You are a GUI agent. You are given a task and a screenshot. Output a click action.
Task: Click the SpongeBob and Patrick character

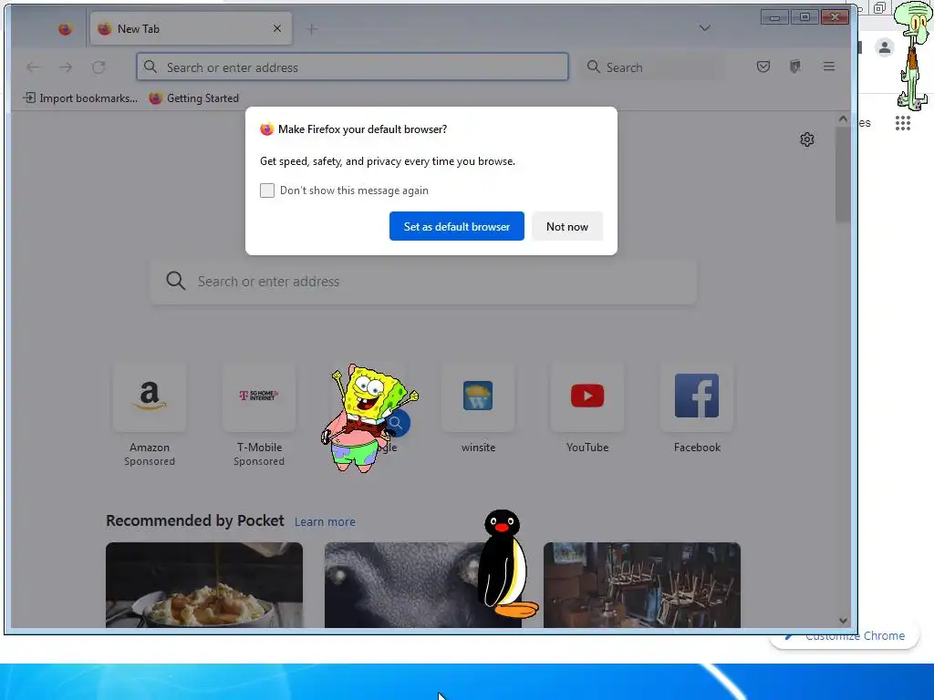[x=368, y=417]
